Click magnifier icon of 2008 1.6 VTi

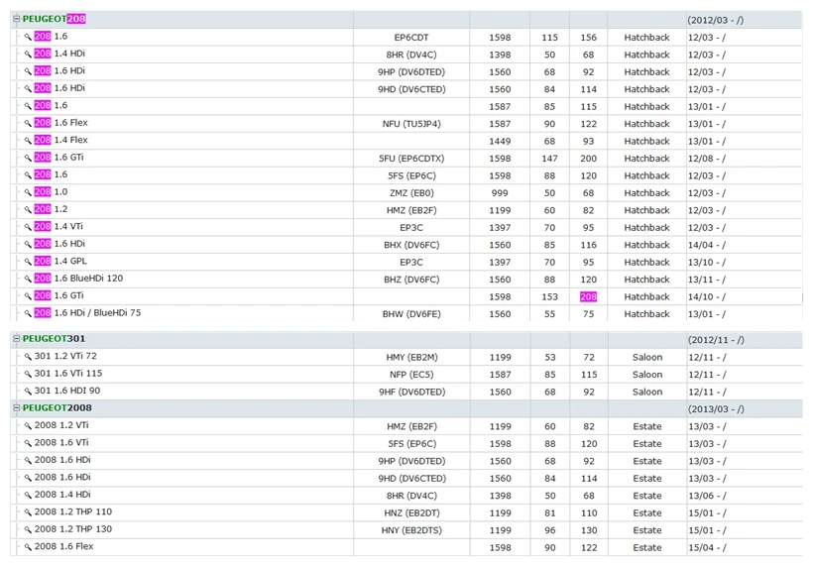coord(28,443)
